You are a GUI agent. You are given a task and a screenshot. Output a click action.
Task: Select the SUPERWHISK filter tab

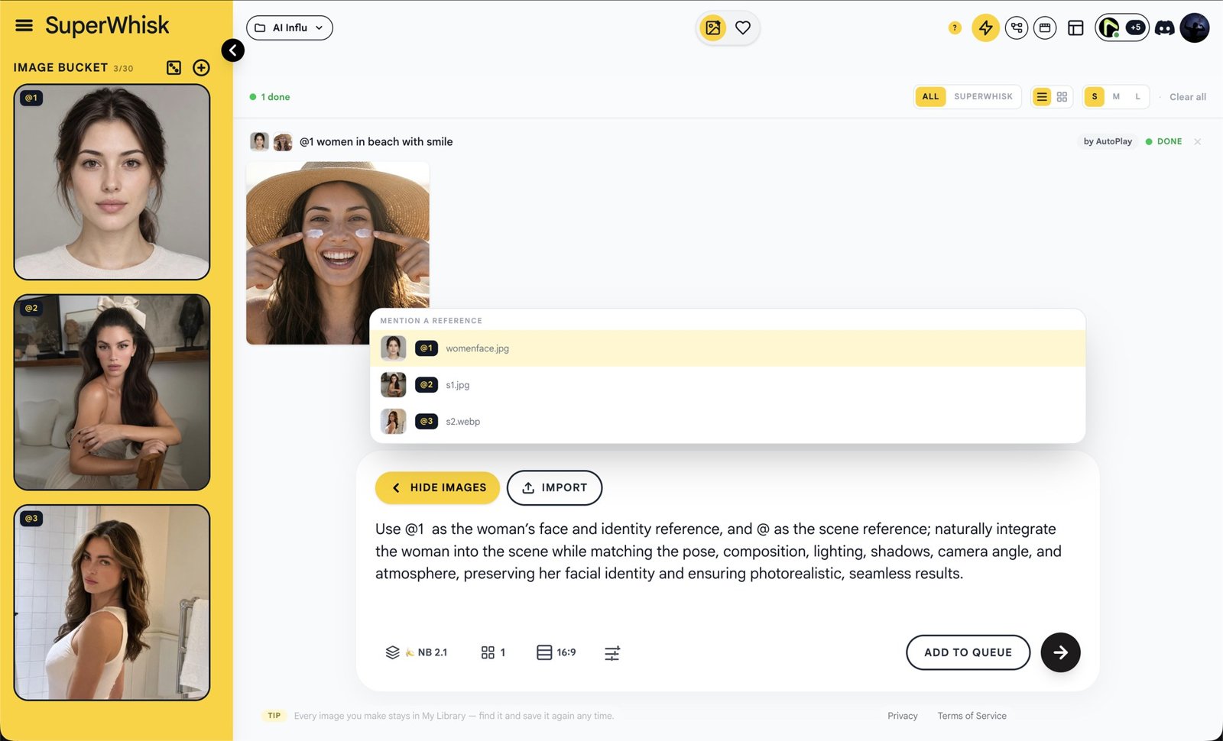click(x=983, y=97)
